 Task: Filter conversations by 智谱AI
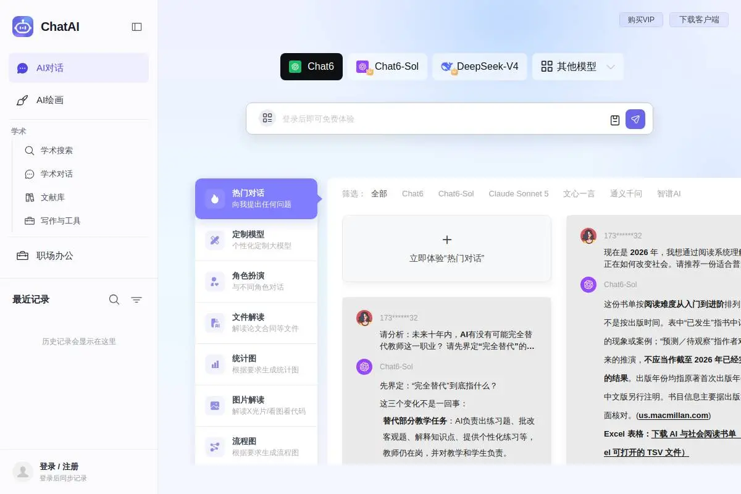[669, 194]
